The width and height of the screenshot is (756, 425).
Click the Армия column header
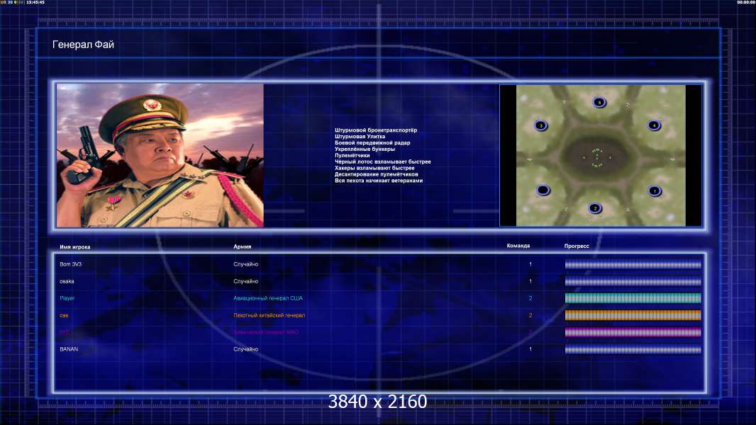point(242,246)
